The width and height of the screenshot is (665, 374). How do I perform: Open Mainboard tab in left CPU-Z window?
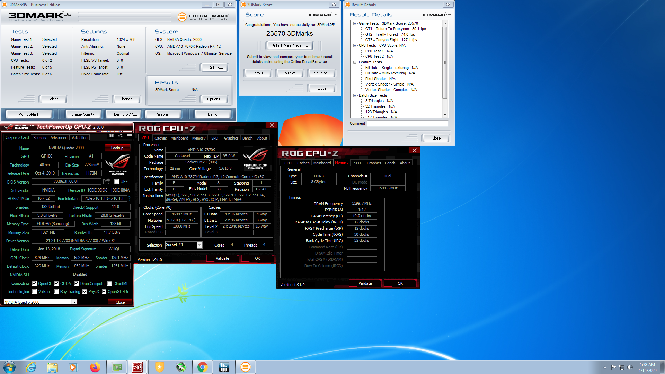(179, 138)
